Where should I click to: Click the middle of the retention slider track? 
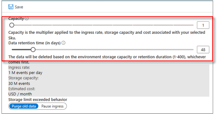103,50
